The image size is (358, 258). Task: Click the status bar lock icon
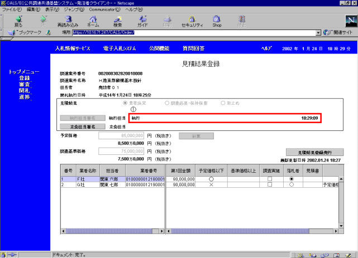pyautogui.click(x=3, y=255)
